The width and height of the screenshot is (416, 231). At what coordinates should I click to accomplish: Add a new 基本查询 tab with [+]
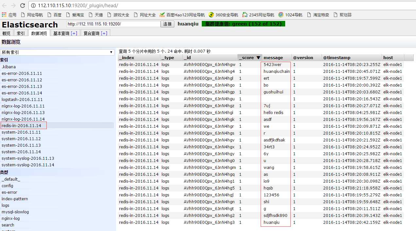74,33
